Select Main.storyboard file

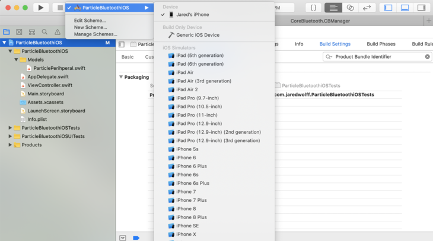pyautogui.click(x=42, y=94)
